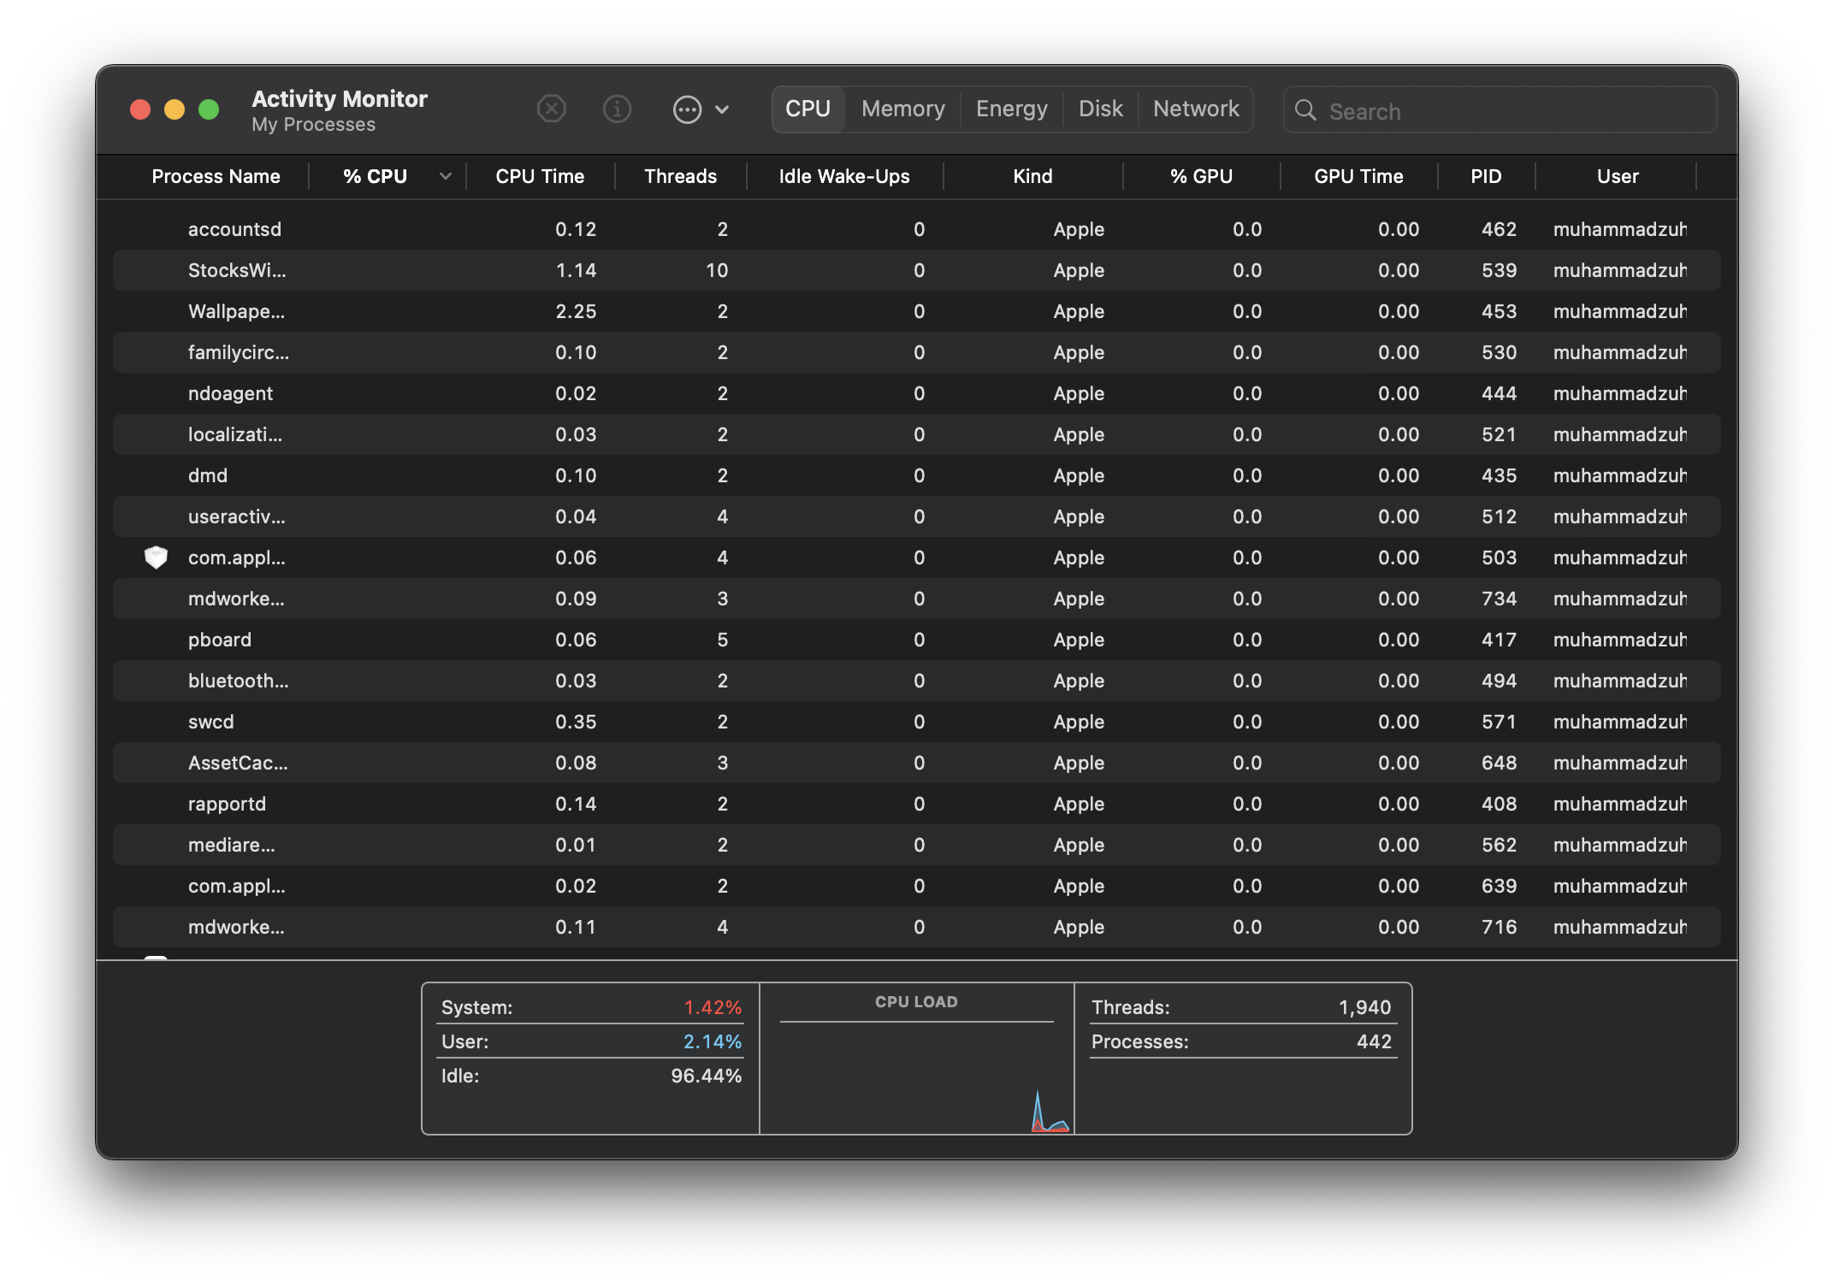Viewport: 1834px width, 1286px height.
Task: Click the magnifying glass search icon
Action: 1305,110
